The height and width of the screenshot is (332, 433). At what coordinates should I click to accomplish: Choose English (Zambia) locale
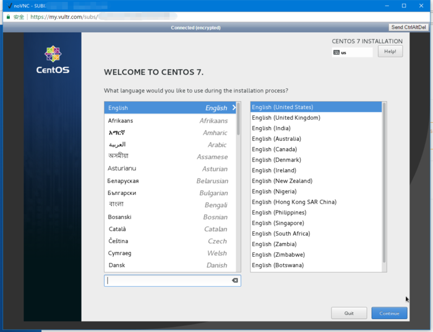pos(316,244)
